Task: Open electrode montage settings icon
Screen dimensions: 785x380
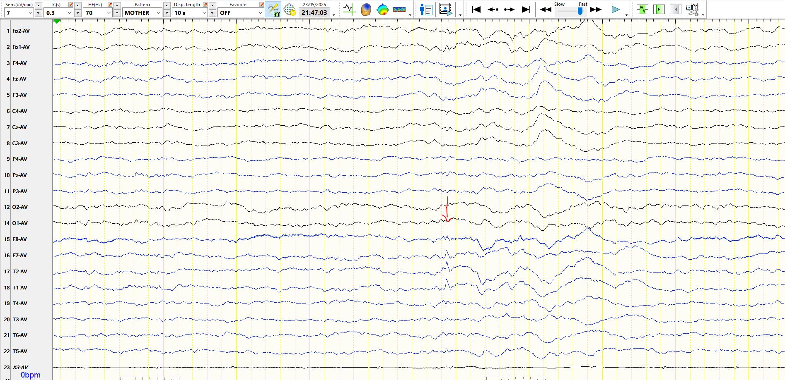Action: (x=289, y=9)
